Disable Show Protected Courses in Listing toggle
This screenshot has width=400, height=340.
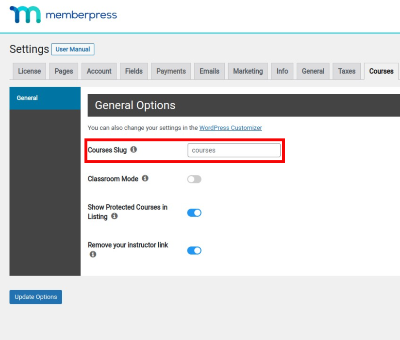(x=194, y=213)
